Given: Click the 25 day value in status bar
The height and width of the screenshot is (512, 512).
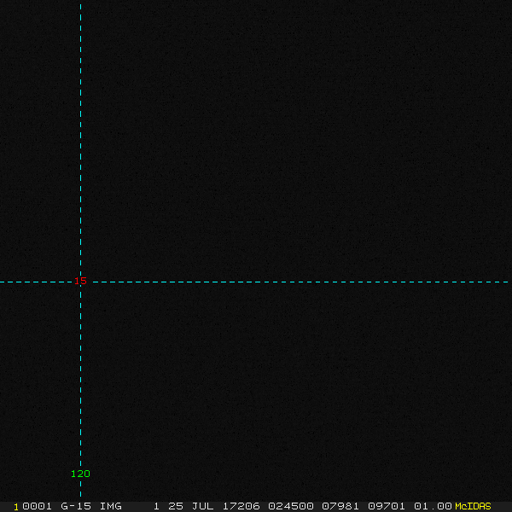Looking at the screenshot, I should (x=175, y=506).
